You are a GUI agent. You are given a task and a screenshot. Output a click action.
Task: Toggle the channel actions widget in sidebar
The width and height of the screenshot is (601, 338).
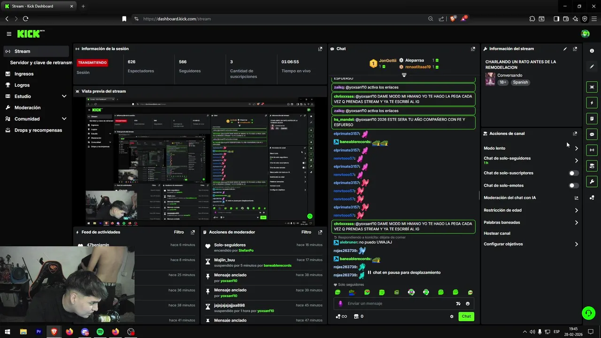(592, 166)
